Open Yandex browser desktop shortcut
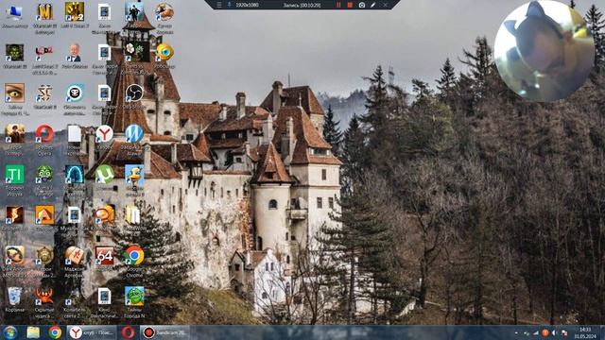 (x=104, y=134)
